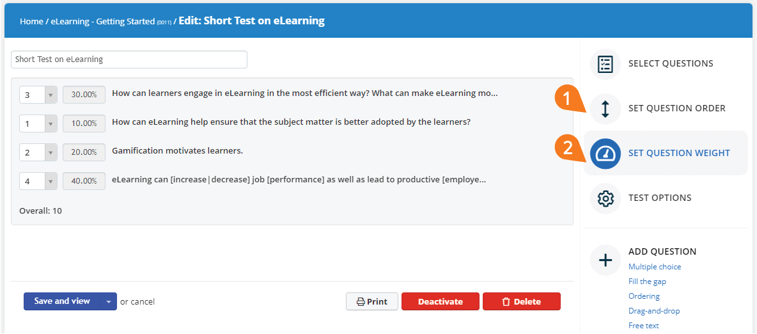Click the printer icon on Print button
757x334 pixels.
tap(360, 302)
